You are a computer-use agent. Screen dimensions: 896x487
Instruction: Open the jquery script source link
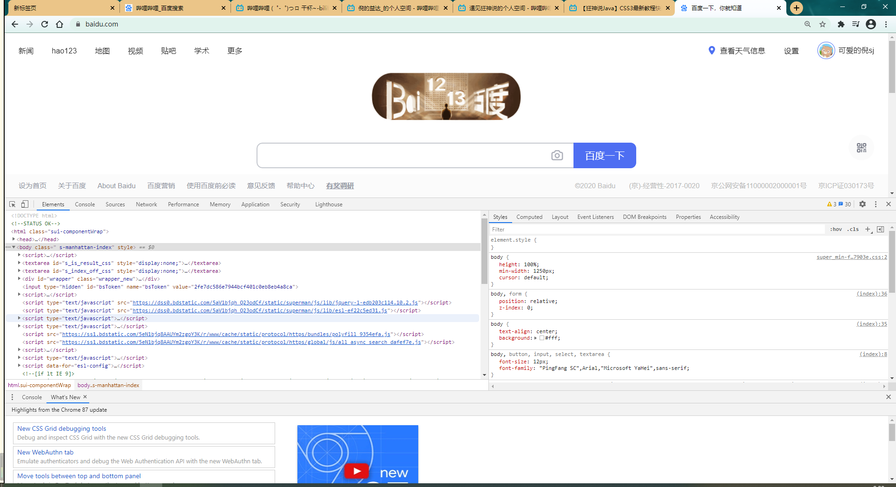(x=275, y=303)
